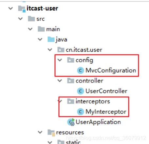Collapse the main folder chevron
The width and height of the screenshot is (149, 144).
pos(30,29)
